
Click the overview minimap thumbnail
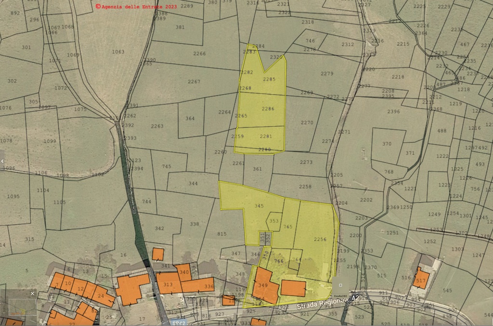19,306
